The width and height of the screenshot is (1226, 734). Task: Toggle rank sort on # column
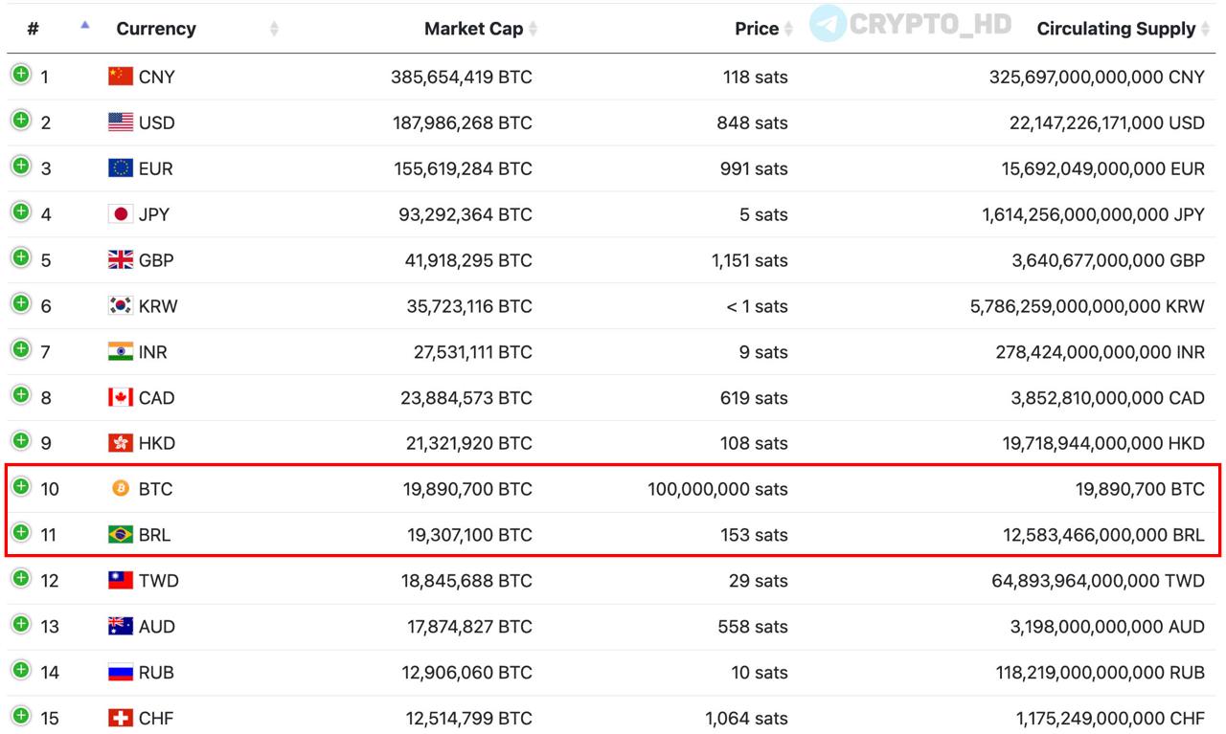(x=33, y=29)
